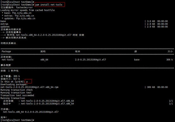This screenshot has width=175, height=122.
Task: Click the 'Package' column header
Action: point(6,51)
